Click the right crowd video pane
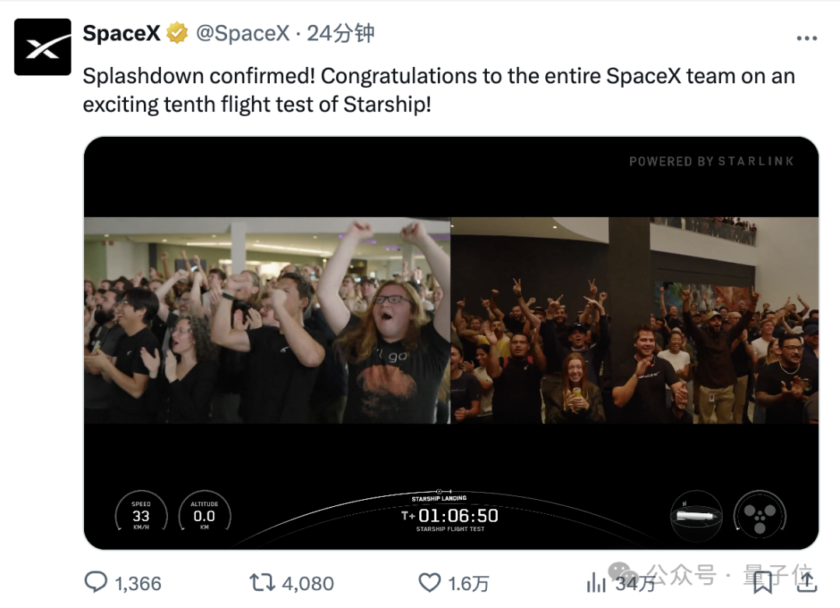The image size is (840, 608). click(x=635, y=320)
